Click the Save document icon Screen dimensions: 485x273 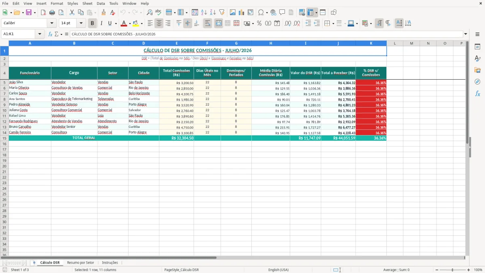(29, 13)
